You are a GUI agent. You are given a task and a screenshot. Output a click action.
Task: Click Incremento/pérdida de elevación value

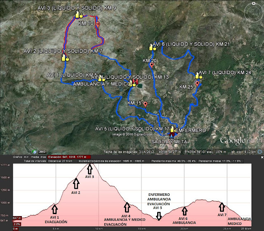coord(111,161)
